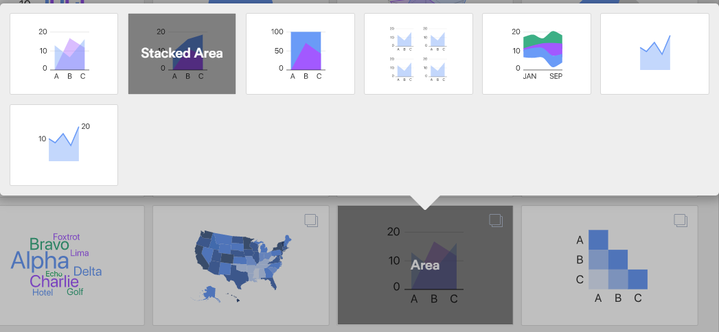Open the word cloud chart tile
The image size is (719, 332).
click(72, 265)
